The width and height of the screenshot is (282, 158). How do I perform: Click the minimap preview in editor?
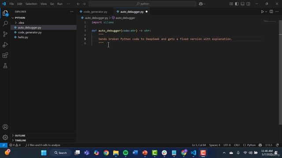tap(270, 21)
